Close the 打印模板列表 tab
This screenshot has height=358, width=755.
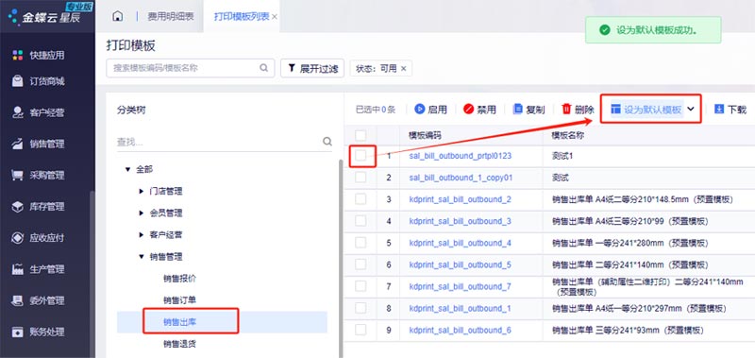pos(275,16)
